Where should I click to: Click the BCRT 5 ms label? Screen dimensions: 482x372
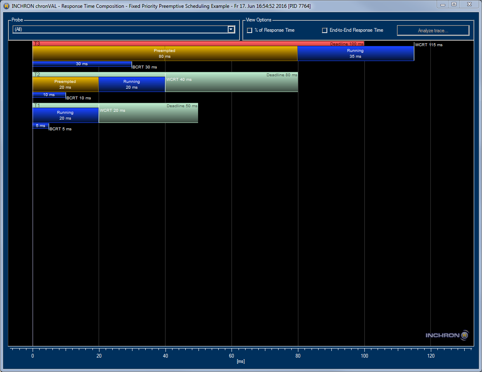[x=61, y=129]
